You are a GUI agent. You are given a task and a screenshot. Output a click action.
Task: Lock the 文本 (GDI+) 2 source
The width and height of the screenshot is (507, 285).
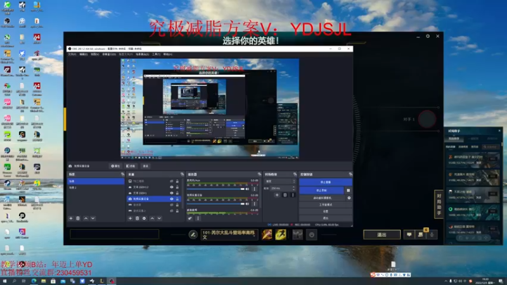coord(177,187)
